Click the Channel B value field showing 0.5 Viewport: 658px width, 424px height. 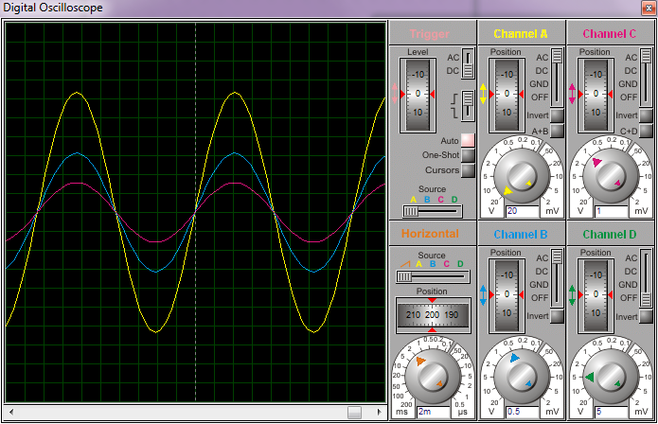tap(522, 412)
